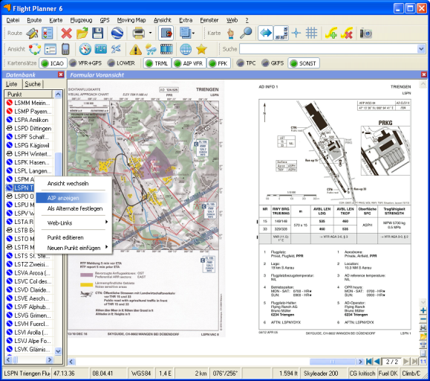Click the remove waypoint yellow curve icon
Viewport: 430px width, 381px height.
coord(347,33)
